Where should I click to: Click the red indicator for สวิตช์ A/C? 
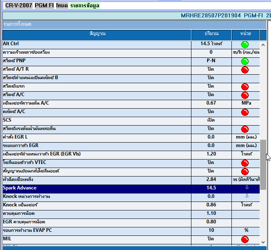(x=245, y=95)
